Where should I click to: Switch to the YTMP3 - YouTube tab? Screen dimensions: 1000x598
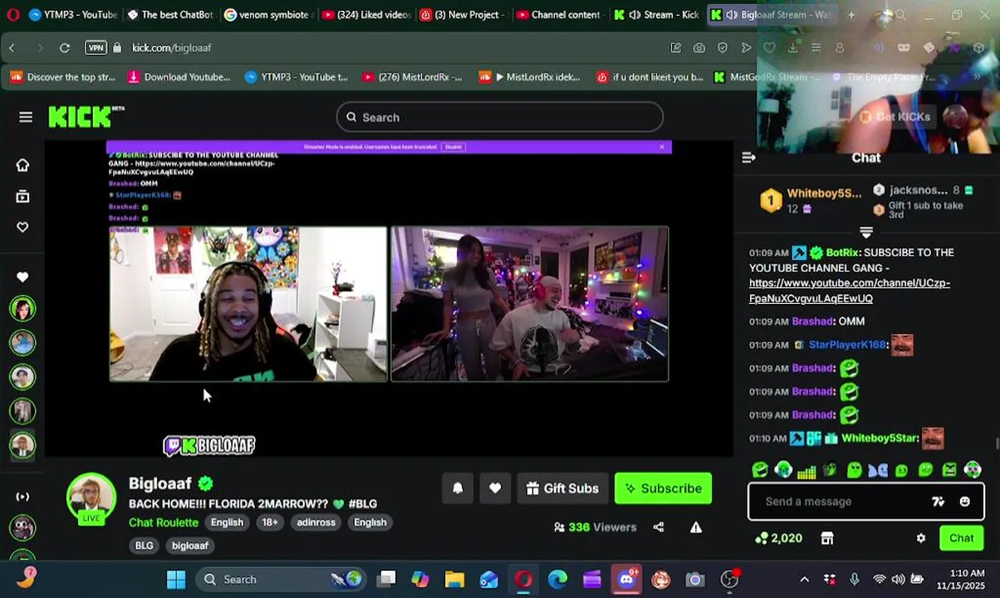point(72,15)
